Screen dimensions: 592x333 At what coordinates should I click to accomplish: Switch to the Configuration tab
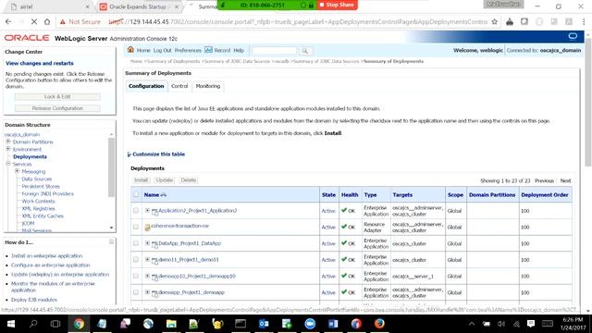click(x=146, y=86)
